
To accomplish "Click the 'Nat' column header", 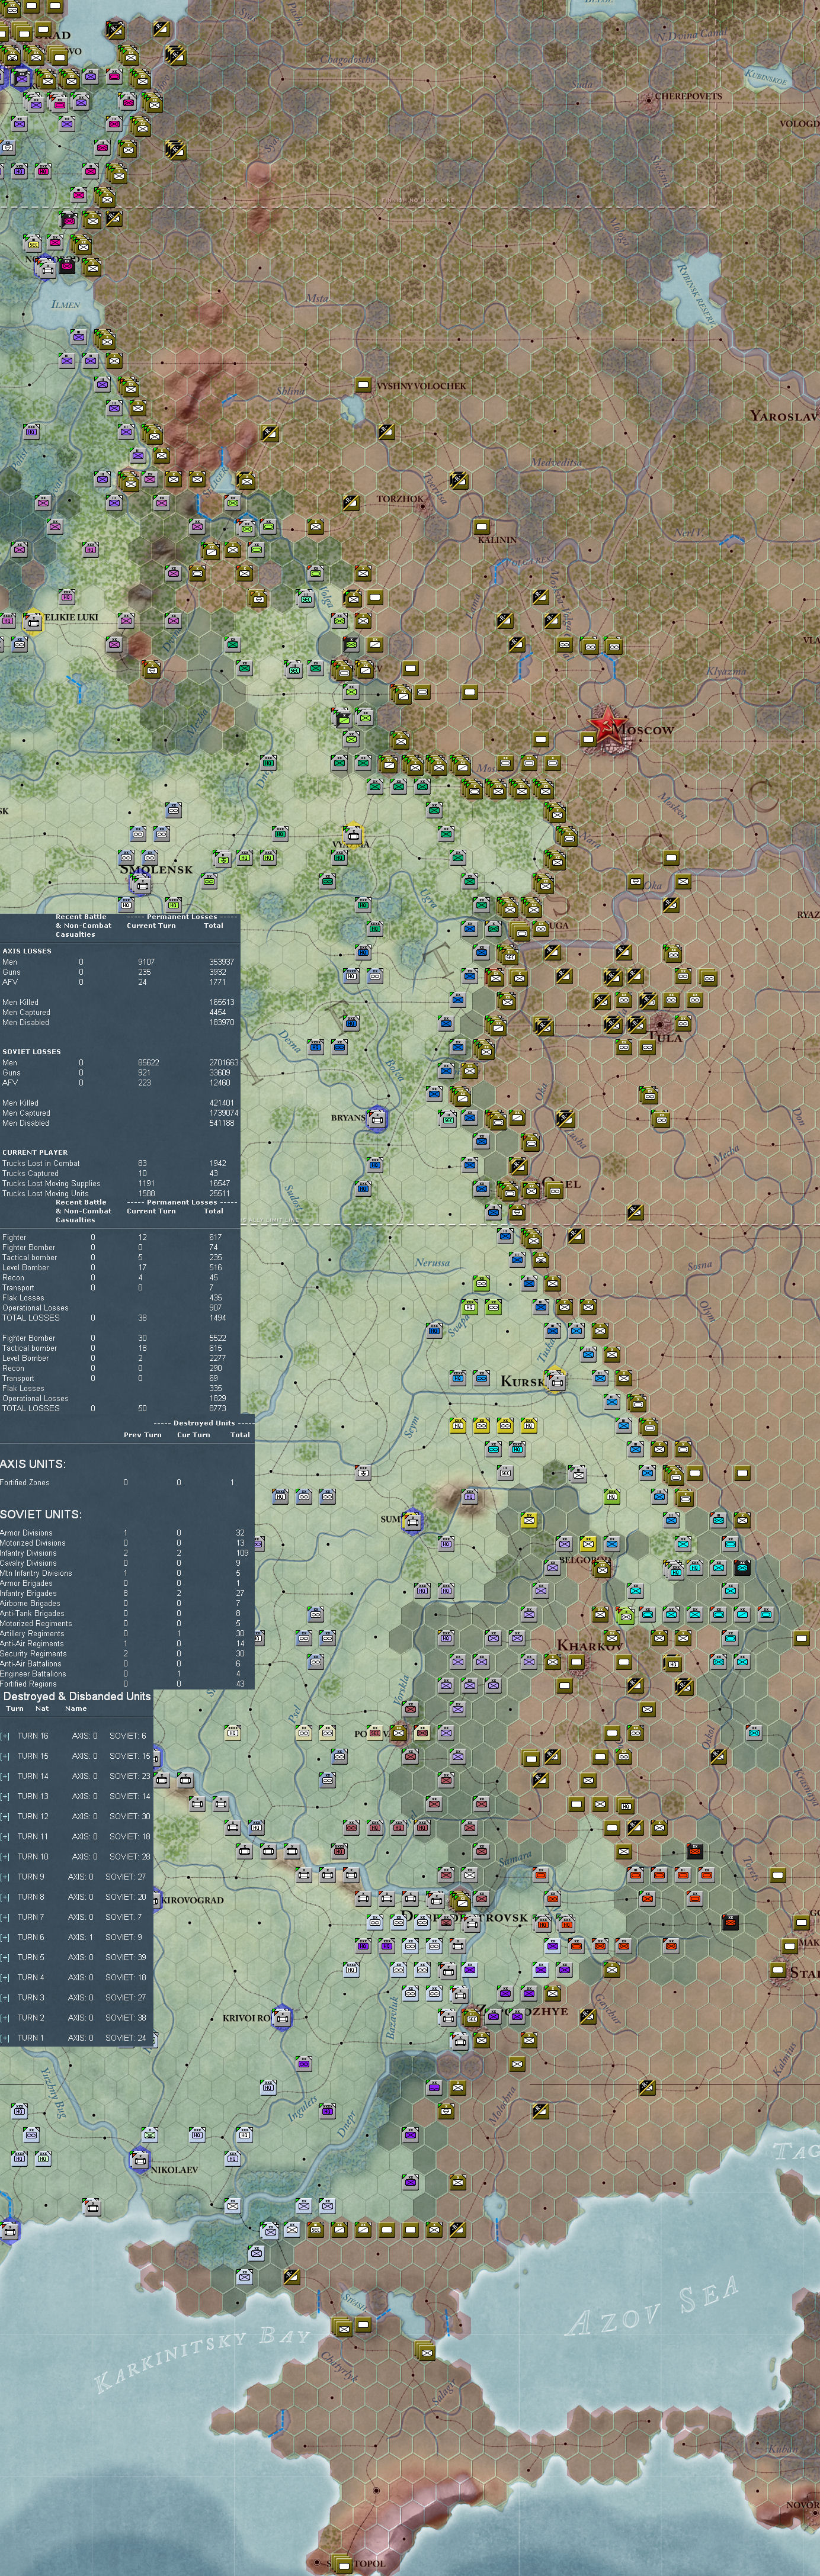I will tap(42, 1709).
